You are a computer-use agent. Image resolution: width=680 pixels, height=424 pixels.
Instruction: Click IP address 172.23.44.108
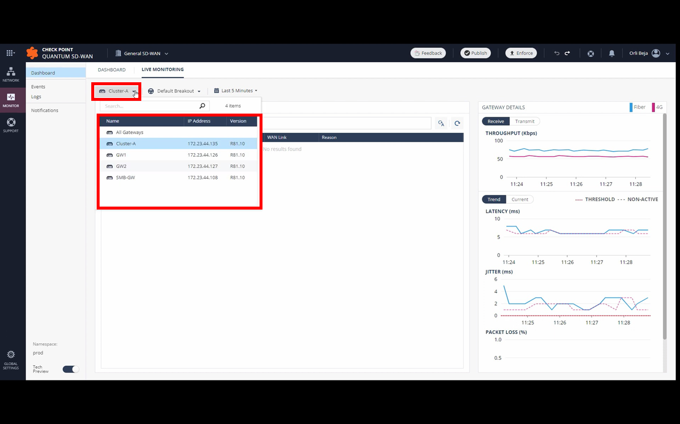click(203, 178)
